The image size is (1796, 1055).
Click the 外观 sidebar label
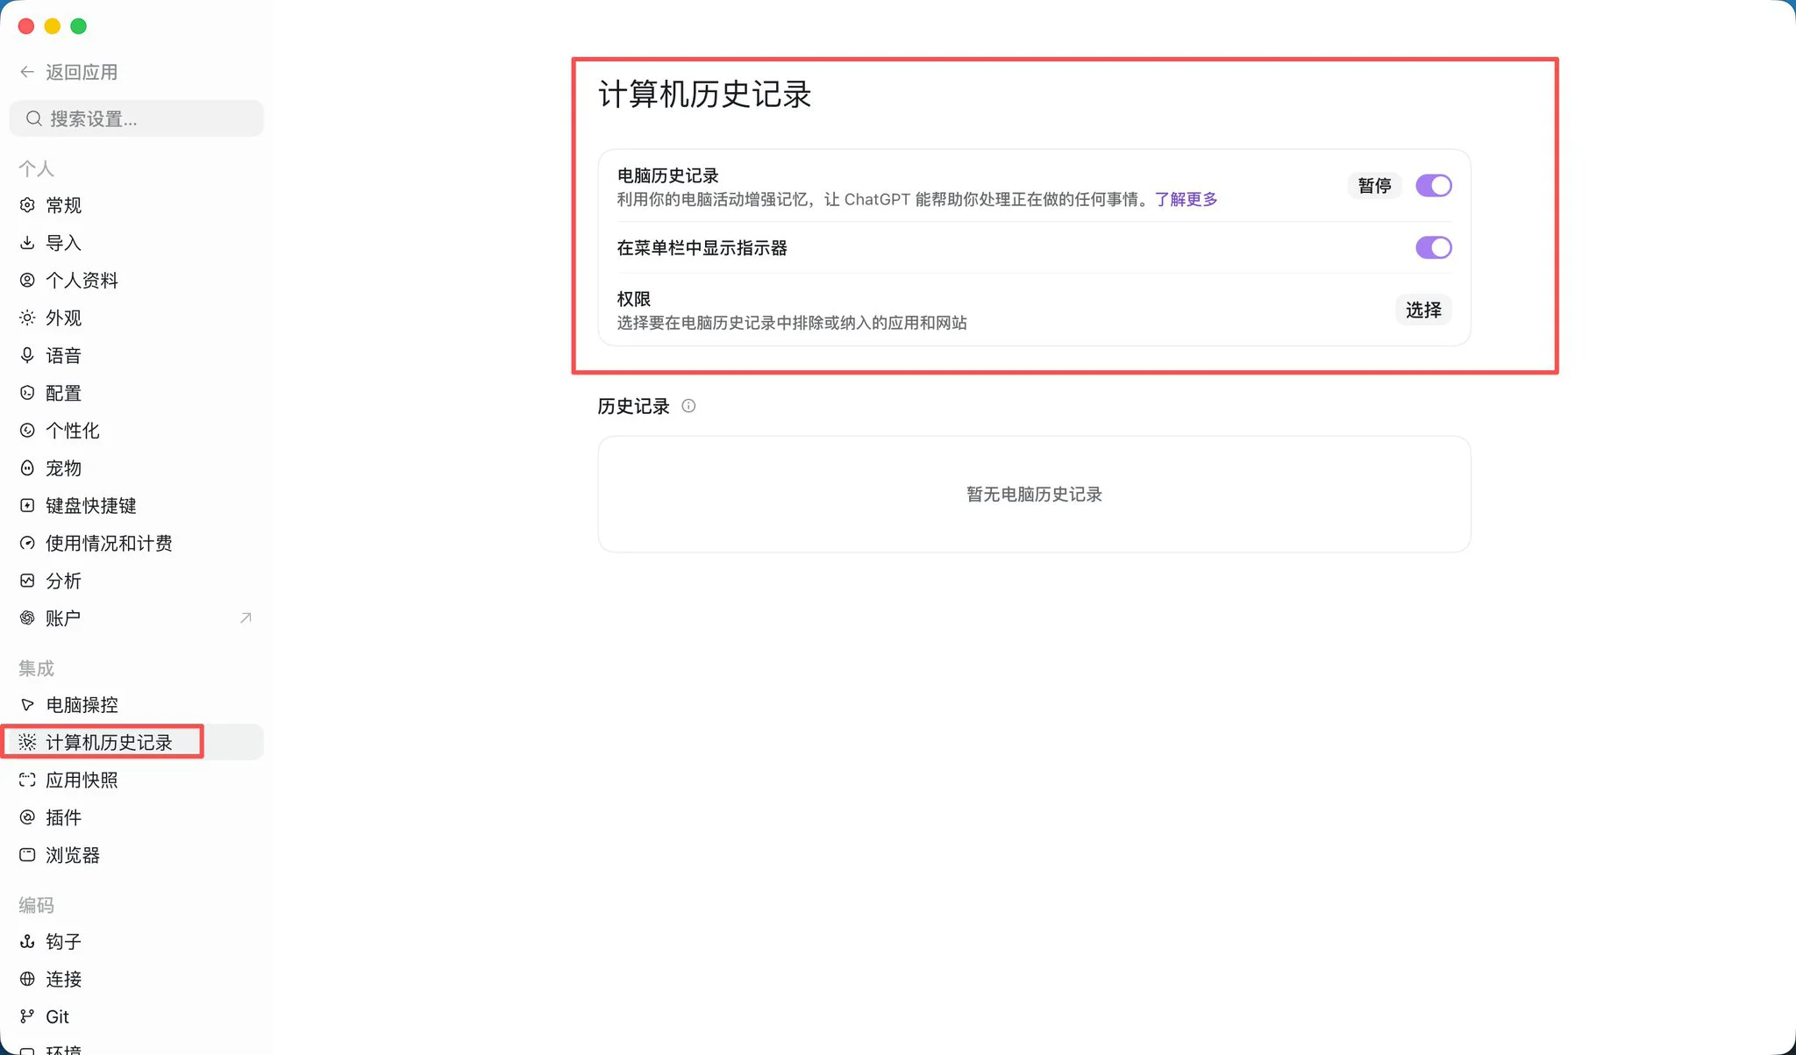coord(63,317)
